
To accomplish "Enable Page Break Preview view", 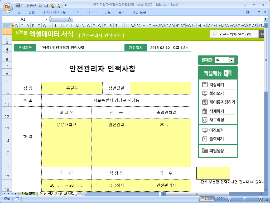I will click(x=212, y=199).
